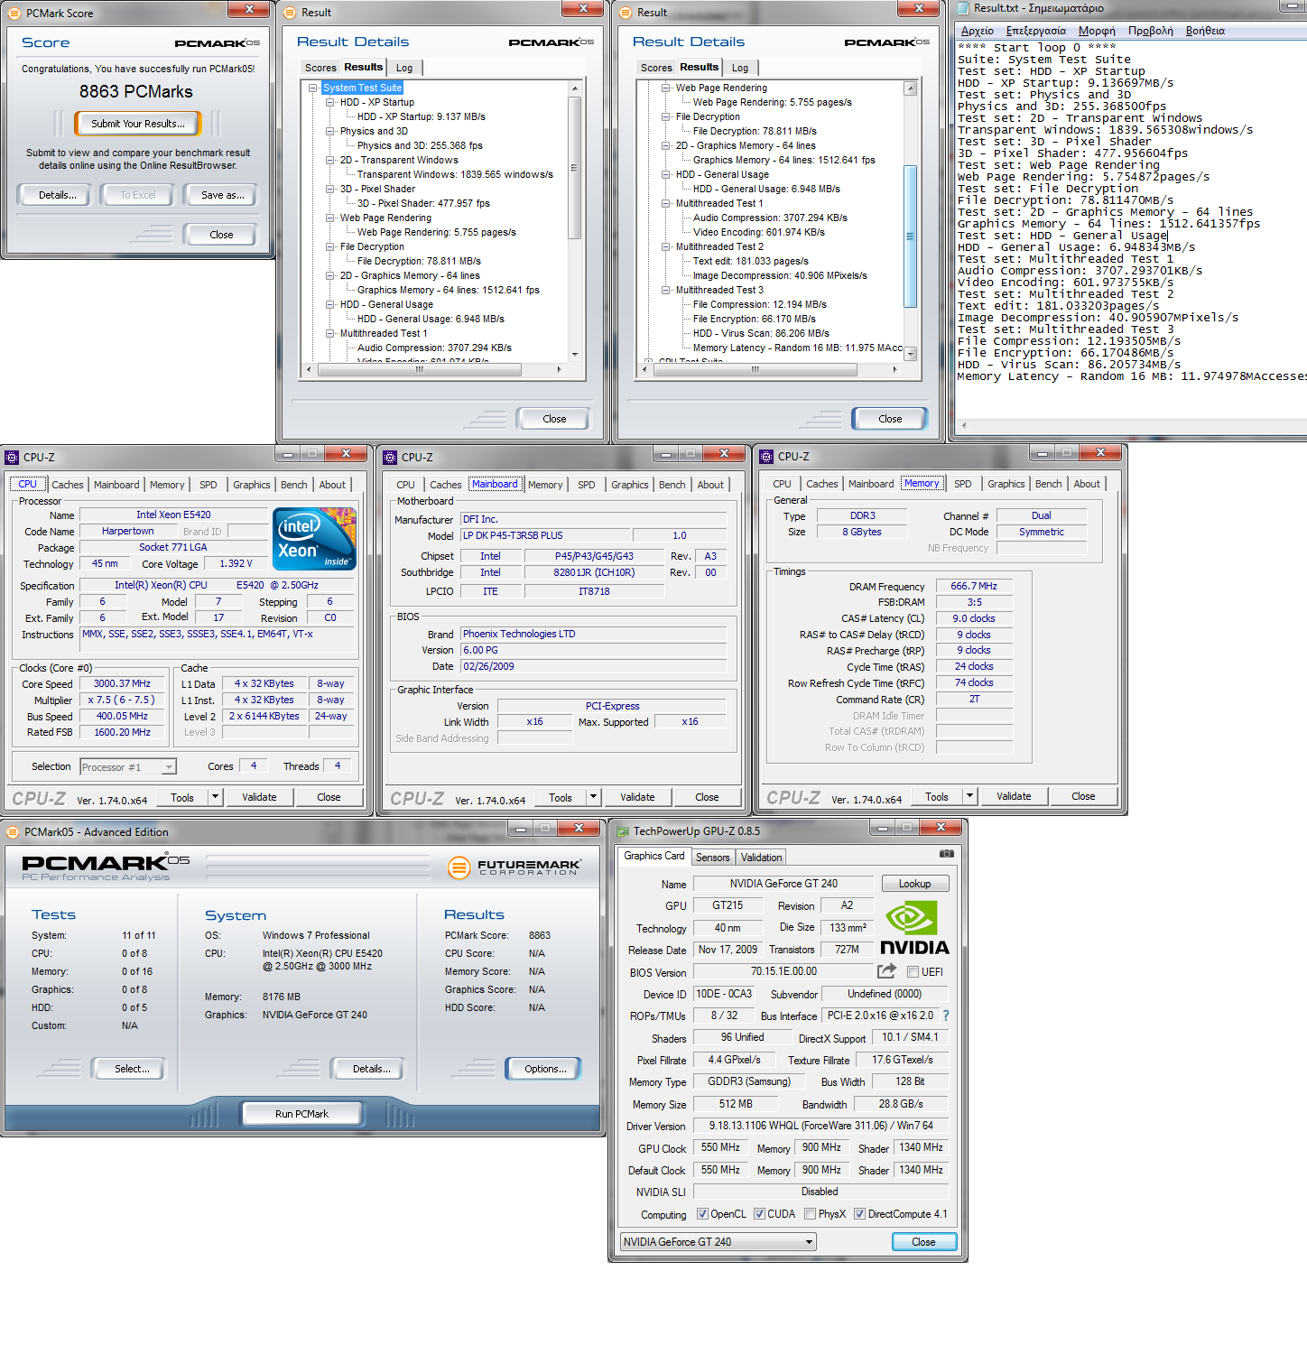Click the BIOS export arrow icon in GPU-Z
The height and width of the screenshot is (1345, 1307).
887,971
